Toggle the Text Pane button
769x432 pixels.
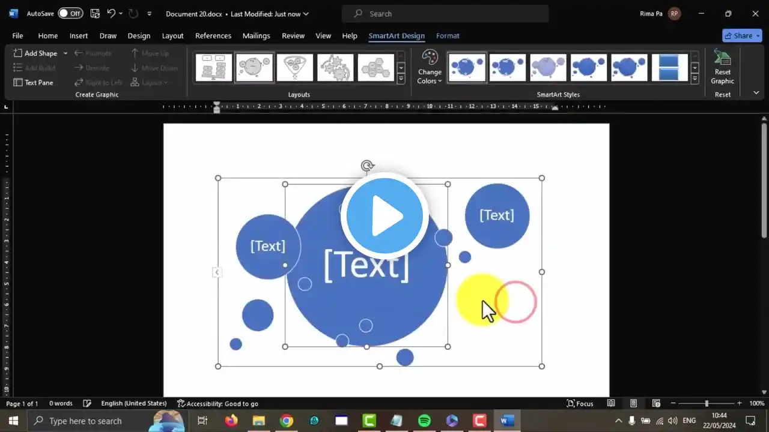click(x=34, y=82)
